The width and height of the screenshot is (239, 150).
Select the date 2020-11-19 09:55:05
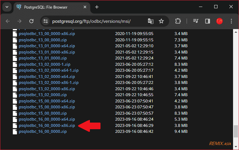click(134, 34)
